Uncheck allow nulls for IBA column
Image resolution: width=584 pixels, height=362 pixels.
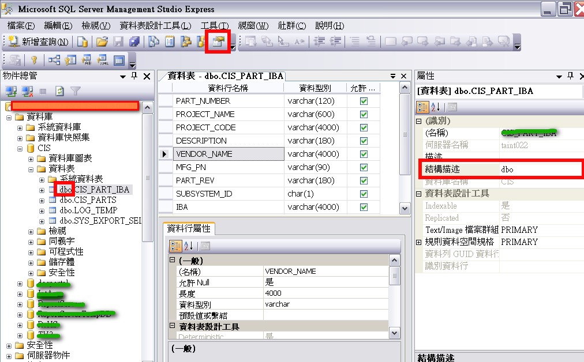point(364,208)
